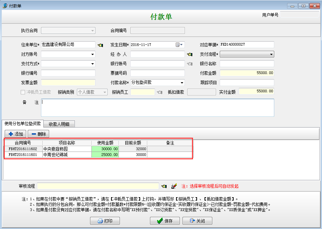
Task: Select the 中央豪庭柿园 row's 使用金额 cell
Action: [x=105, y=149]
